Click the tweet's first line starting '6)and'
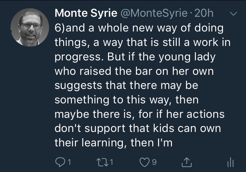The width and height of the screenshot is (246, 172). (x=139, y=28)
